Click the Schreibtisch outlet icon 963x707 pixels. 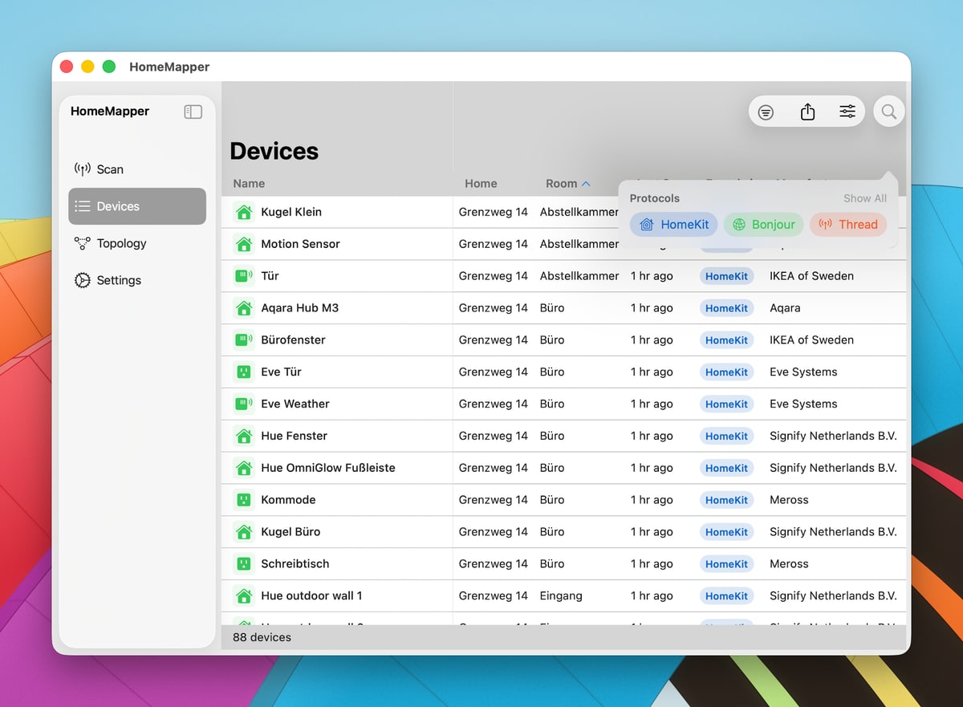tap(243, 564)
